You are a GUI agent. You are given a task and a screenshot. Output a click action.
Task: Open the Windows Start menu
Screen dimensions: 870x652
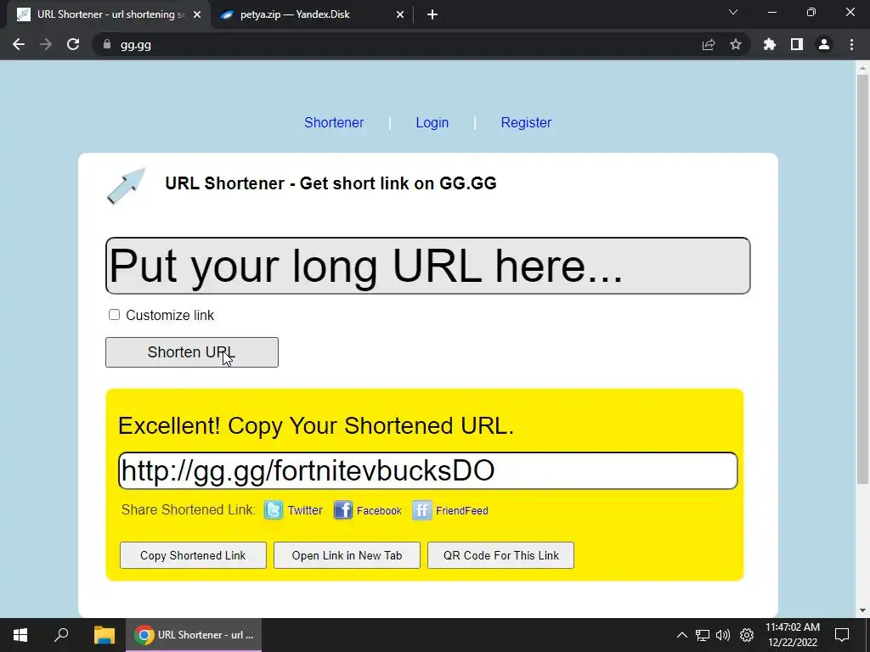[20, 635]
